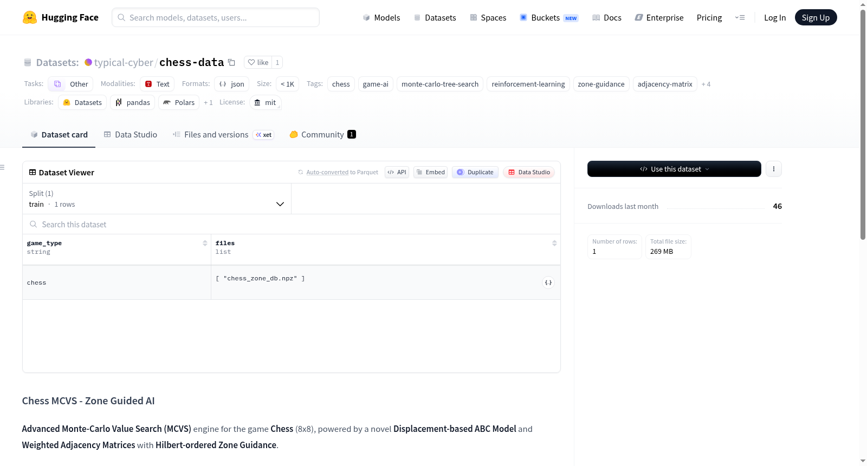Sort by the files column arrows
The width and height of the screenshot is (867, 466).
554,243
